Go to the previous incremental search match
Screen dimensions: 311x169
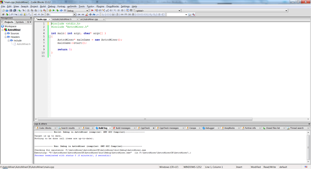[79, 15]
